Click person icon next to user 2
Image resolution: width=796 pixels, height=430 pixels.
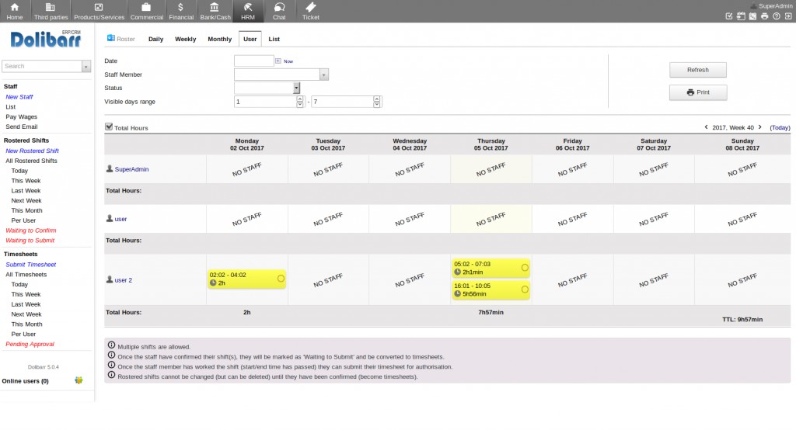pyautogui.click(x=109, y=279)
